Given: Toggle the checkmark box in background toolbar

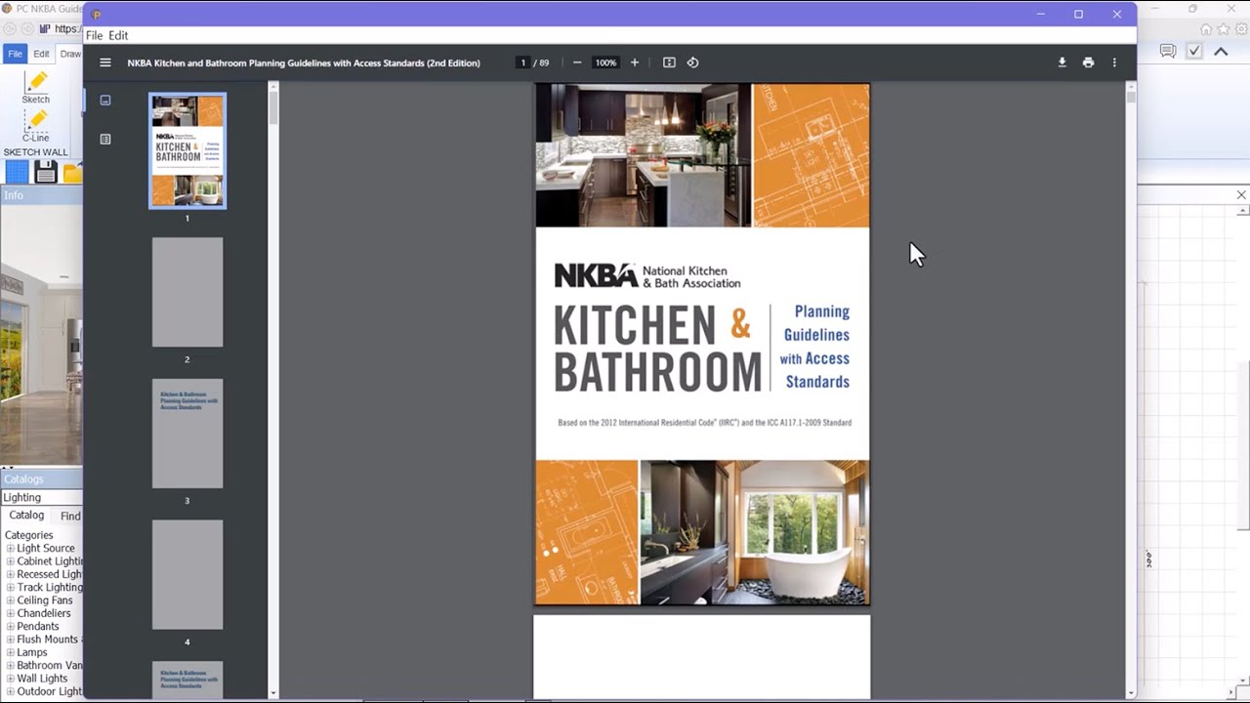Looking at the screenshot, I should (x=1194, y=51).
